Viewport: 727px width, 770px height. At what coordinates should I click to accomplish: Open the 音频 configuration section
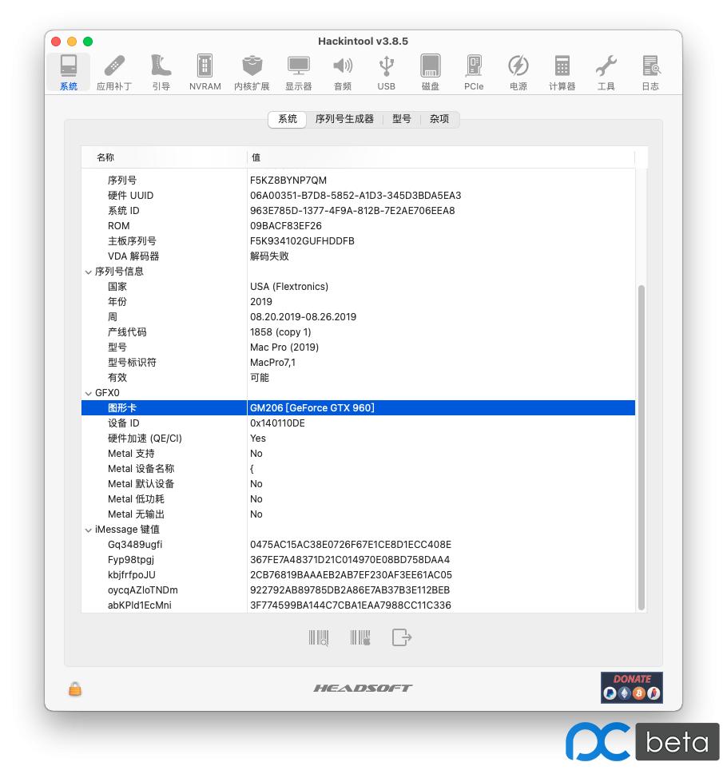coord(342,72)
